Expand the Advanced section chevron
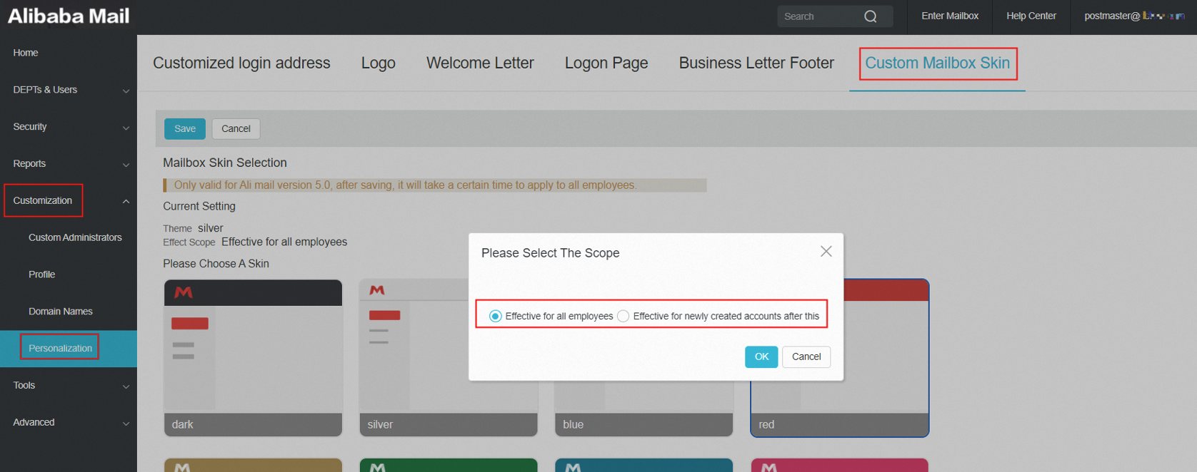Image resolution: width=1197 pixels, height=472 pixels. [126, 424]
